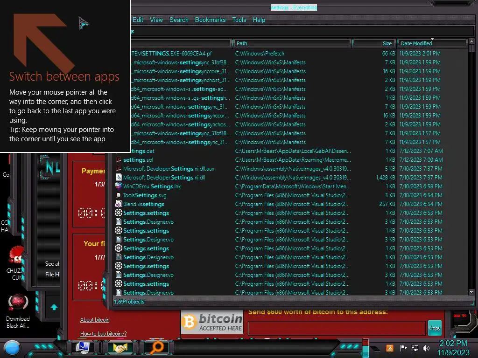Click the 66 KB size cell

tap(388, 54)
